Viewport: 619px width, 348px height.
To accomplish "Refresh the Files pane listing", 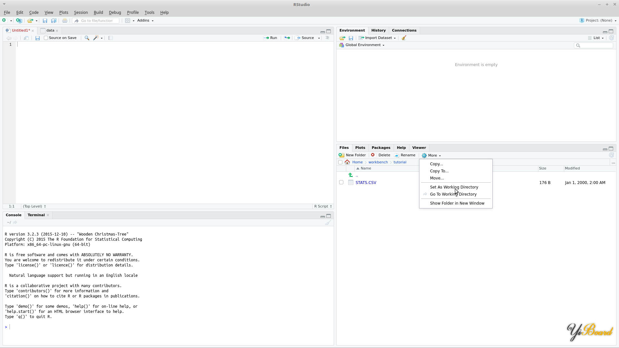I will (611, 155).
